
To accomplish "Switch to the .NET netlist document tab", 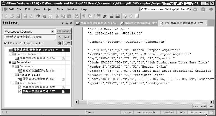I will [140, 23].
